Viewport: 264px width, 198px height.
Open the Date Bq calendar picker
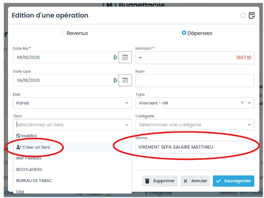(x=125, y=57)
